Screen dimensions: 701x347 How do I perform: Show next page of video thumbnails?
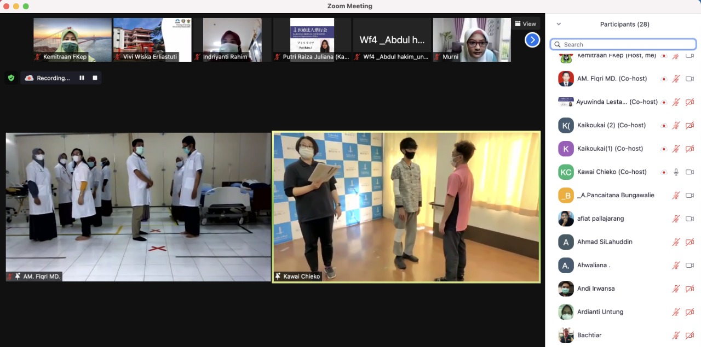(x=532, y=40)
